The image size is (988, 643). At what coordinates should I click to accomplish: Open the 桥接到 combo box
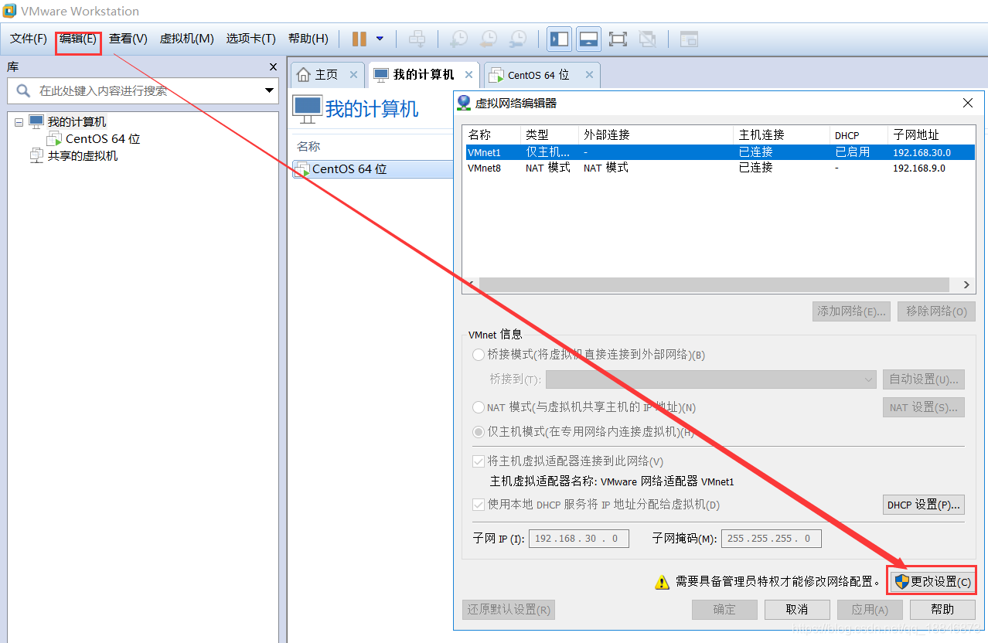pos(711,379)
